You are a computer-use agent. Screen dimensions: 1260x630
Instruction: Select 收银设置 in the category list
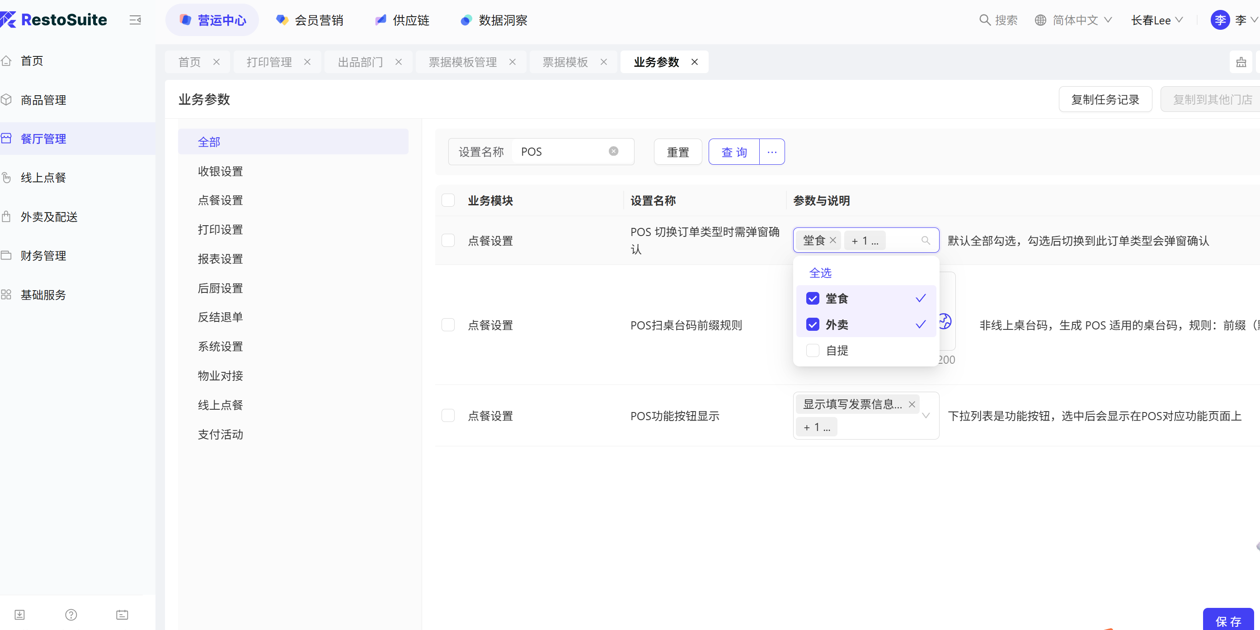[x=220, y=171]
